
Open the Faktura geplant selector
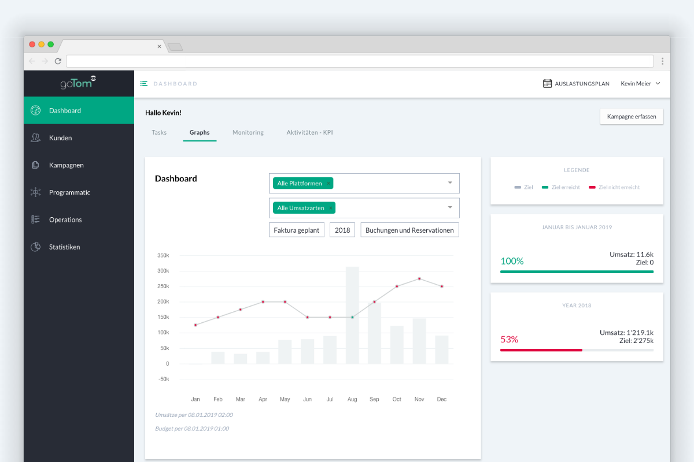click(x=297, y=230)
